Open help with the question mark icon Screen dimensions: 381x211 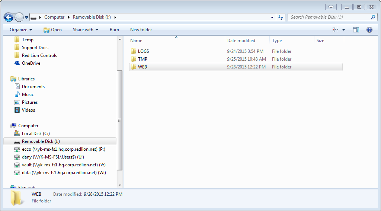click(369, 30)
